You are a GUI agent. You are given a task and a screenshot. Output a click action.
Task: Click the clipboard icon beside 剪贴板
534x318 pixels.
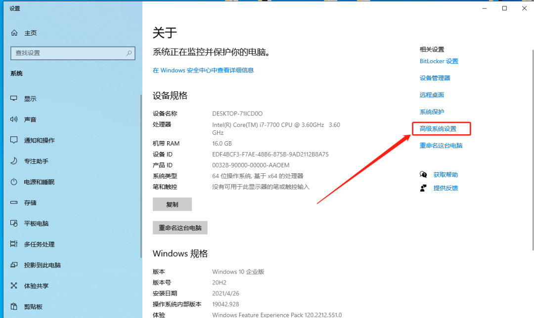[x=14, y=306]
